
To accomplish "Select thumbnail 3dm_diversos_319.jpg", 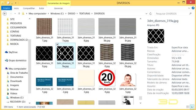I will [x=44, y=53].
